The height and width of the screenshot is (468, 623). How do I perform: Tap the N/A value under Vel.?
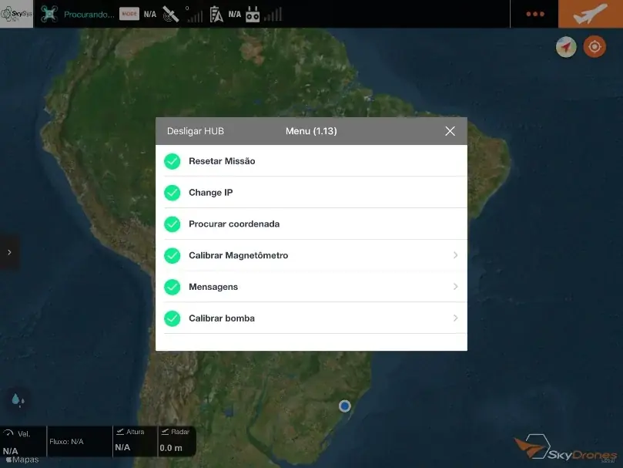tap(10, 451)
